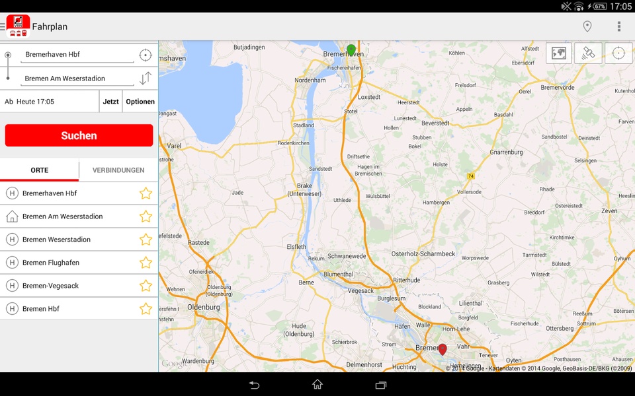The width and height of the screenshot is (635, 396).
Task: Tap the Oldenburg label on the map
Action: pyautogui.click(x=203, y=308)
